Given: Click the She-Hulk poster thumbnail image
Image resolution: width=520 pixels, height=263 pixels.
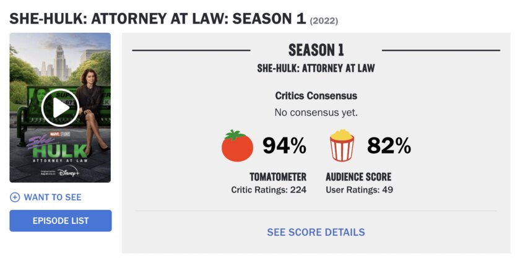Looking at the screenshot, I should pyautogui.click(x=60, y=108).
